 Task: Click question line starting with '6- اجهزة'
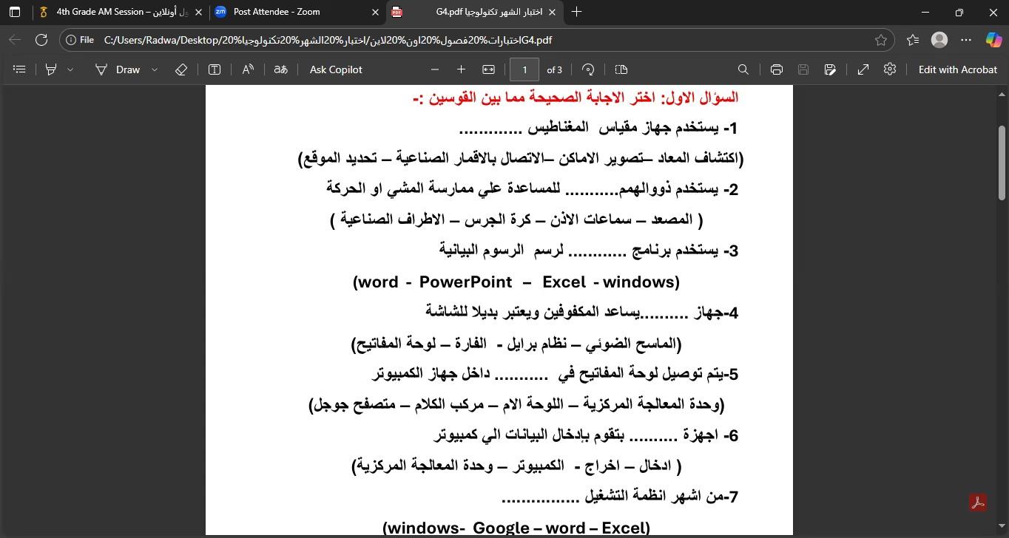pyautogui.click(x=586, y=435)
